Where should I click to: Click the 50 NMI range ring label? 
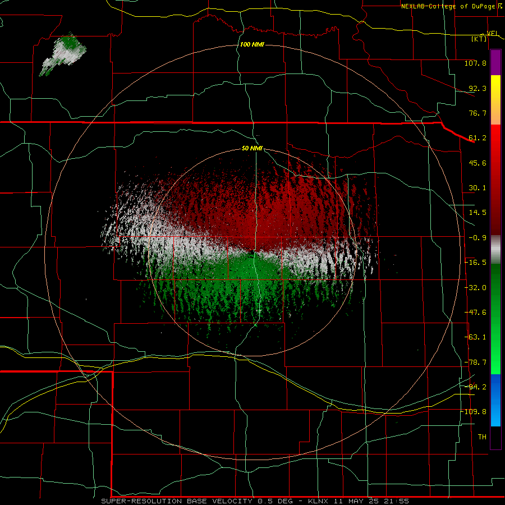(x=252, y=149)
